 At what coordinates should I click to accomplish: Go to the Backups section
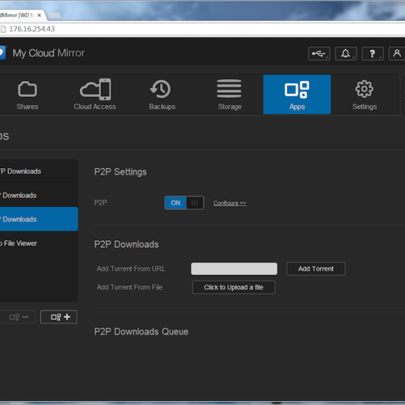coord(162,95)
